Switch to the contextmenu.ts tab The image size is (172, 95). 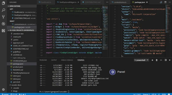tap(120, 2)
